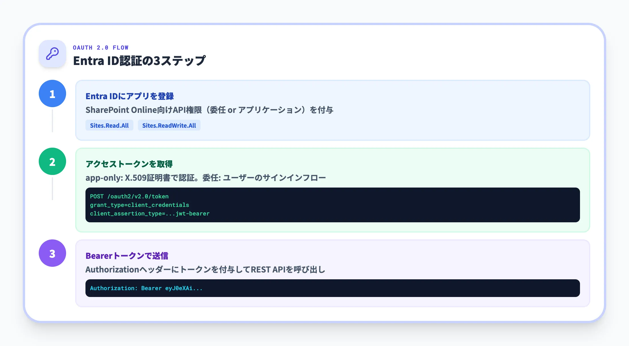Screen dimensions: 629x346
Task: Click the Sites.Read.All permission badge
Action: 109,125
